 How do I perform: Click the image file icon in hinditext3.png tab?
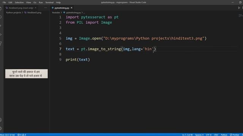(x=7, y=8)
